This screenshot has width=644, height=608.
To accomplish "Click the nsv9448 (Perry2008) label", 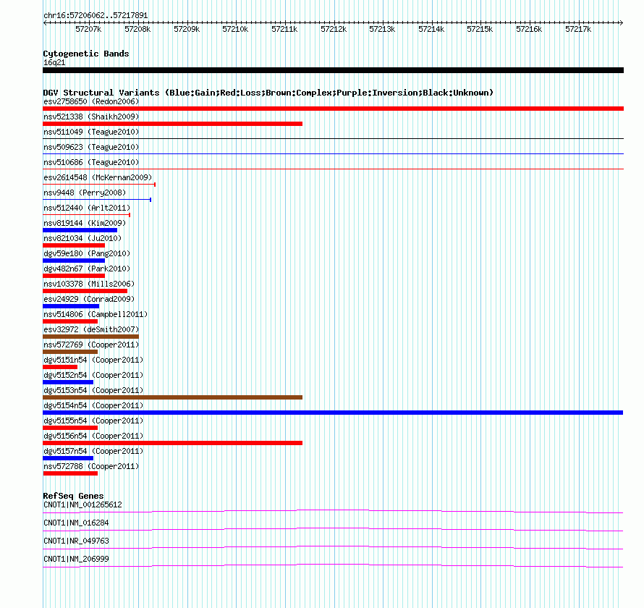I will [x=85, y=193].
